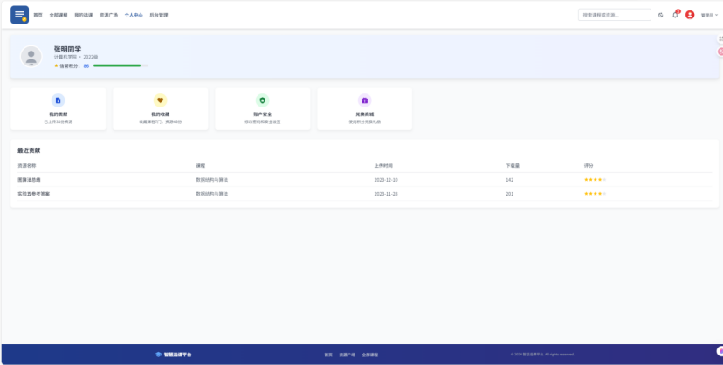
Task: Open the 图算法总结 resource row
Action: tap(365, 180)
